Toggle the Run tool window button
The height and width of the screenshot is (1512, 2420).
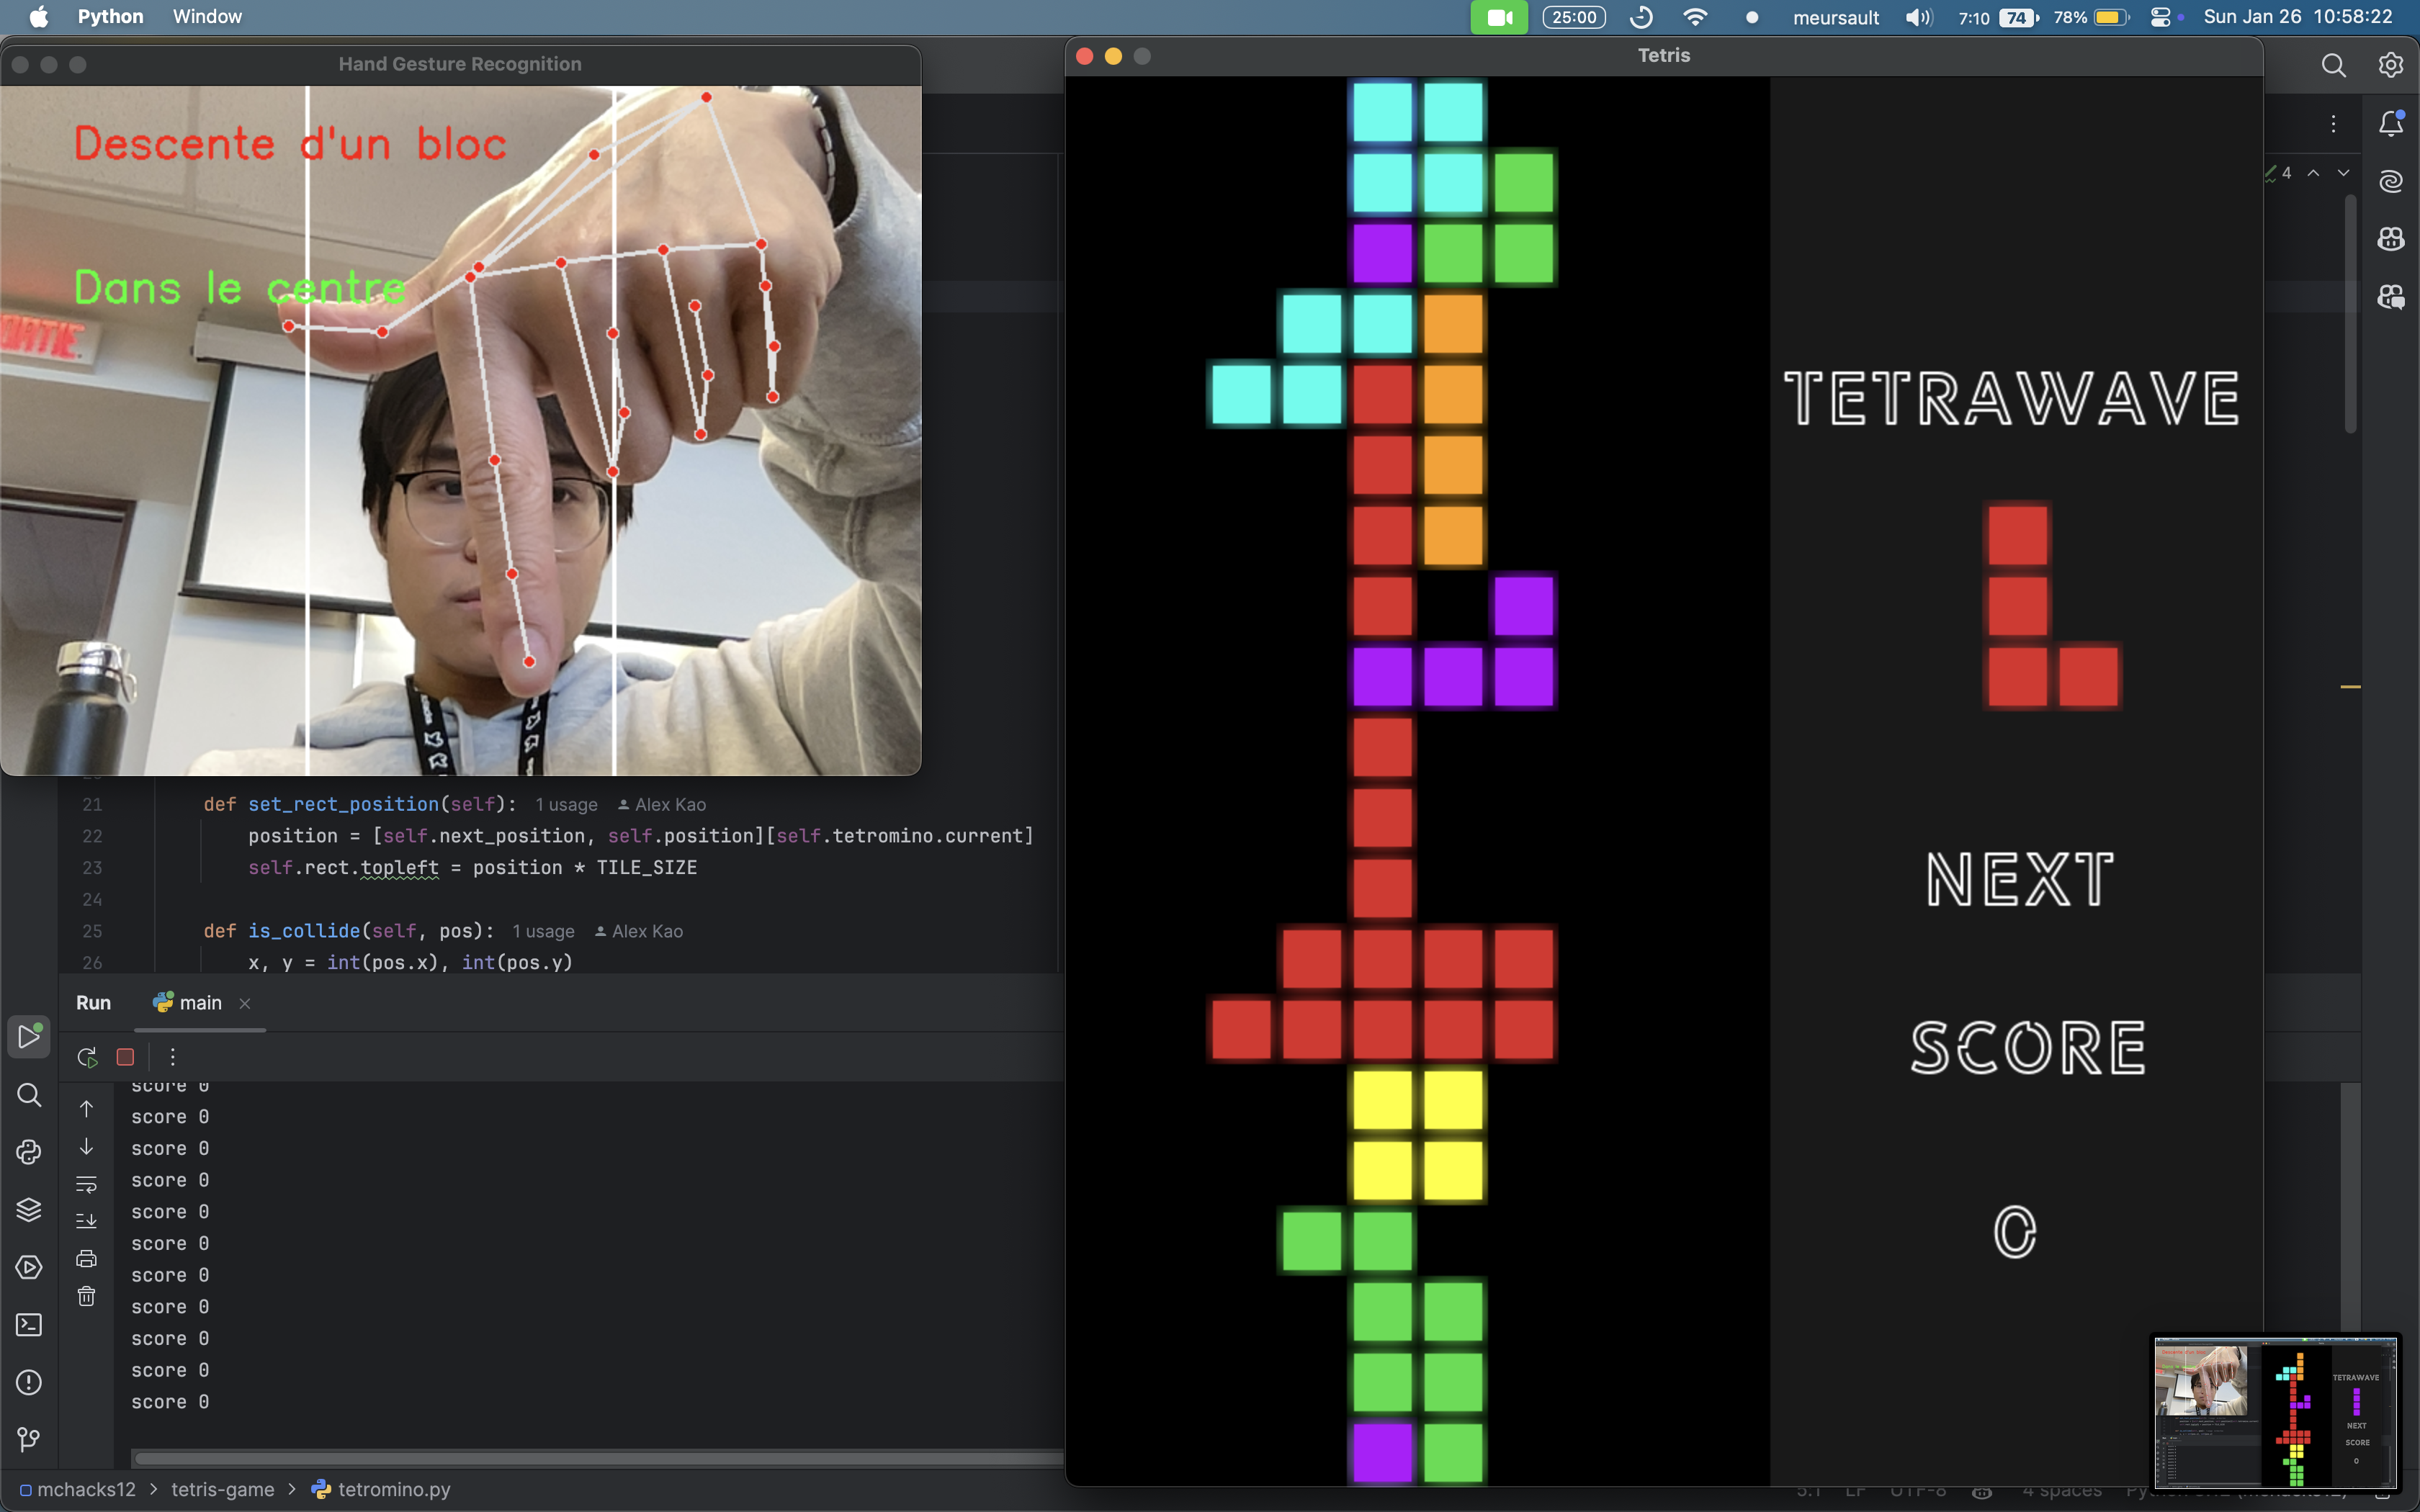tap(29, 1037)
